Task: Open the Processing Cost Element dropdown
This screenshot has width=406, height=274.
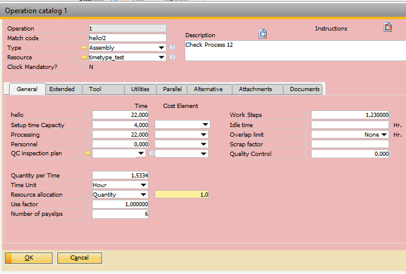Action: (205, 135)
